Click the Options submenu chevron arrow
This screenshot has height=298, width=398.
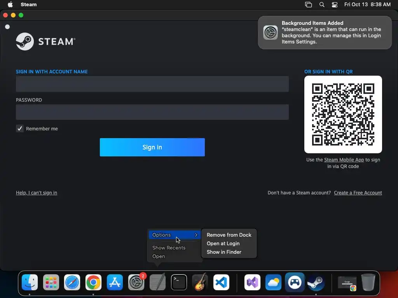[x=196, y=235]
